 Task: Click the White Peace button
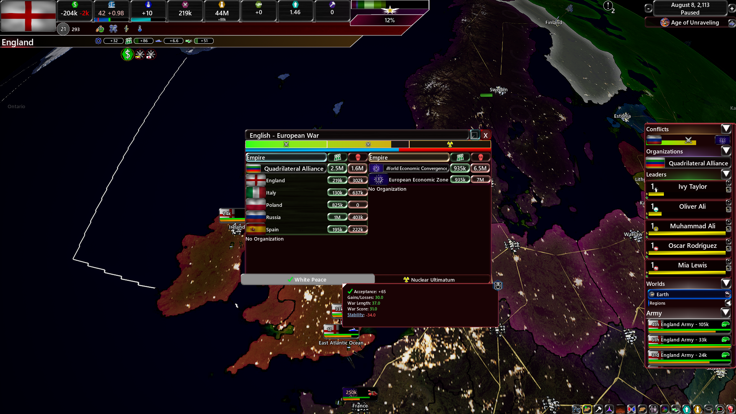[308, 279]
